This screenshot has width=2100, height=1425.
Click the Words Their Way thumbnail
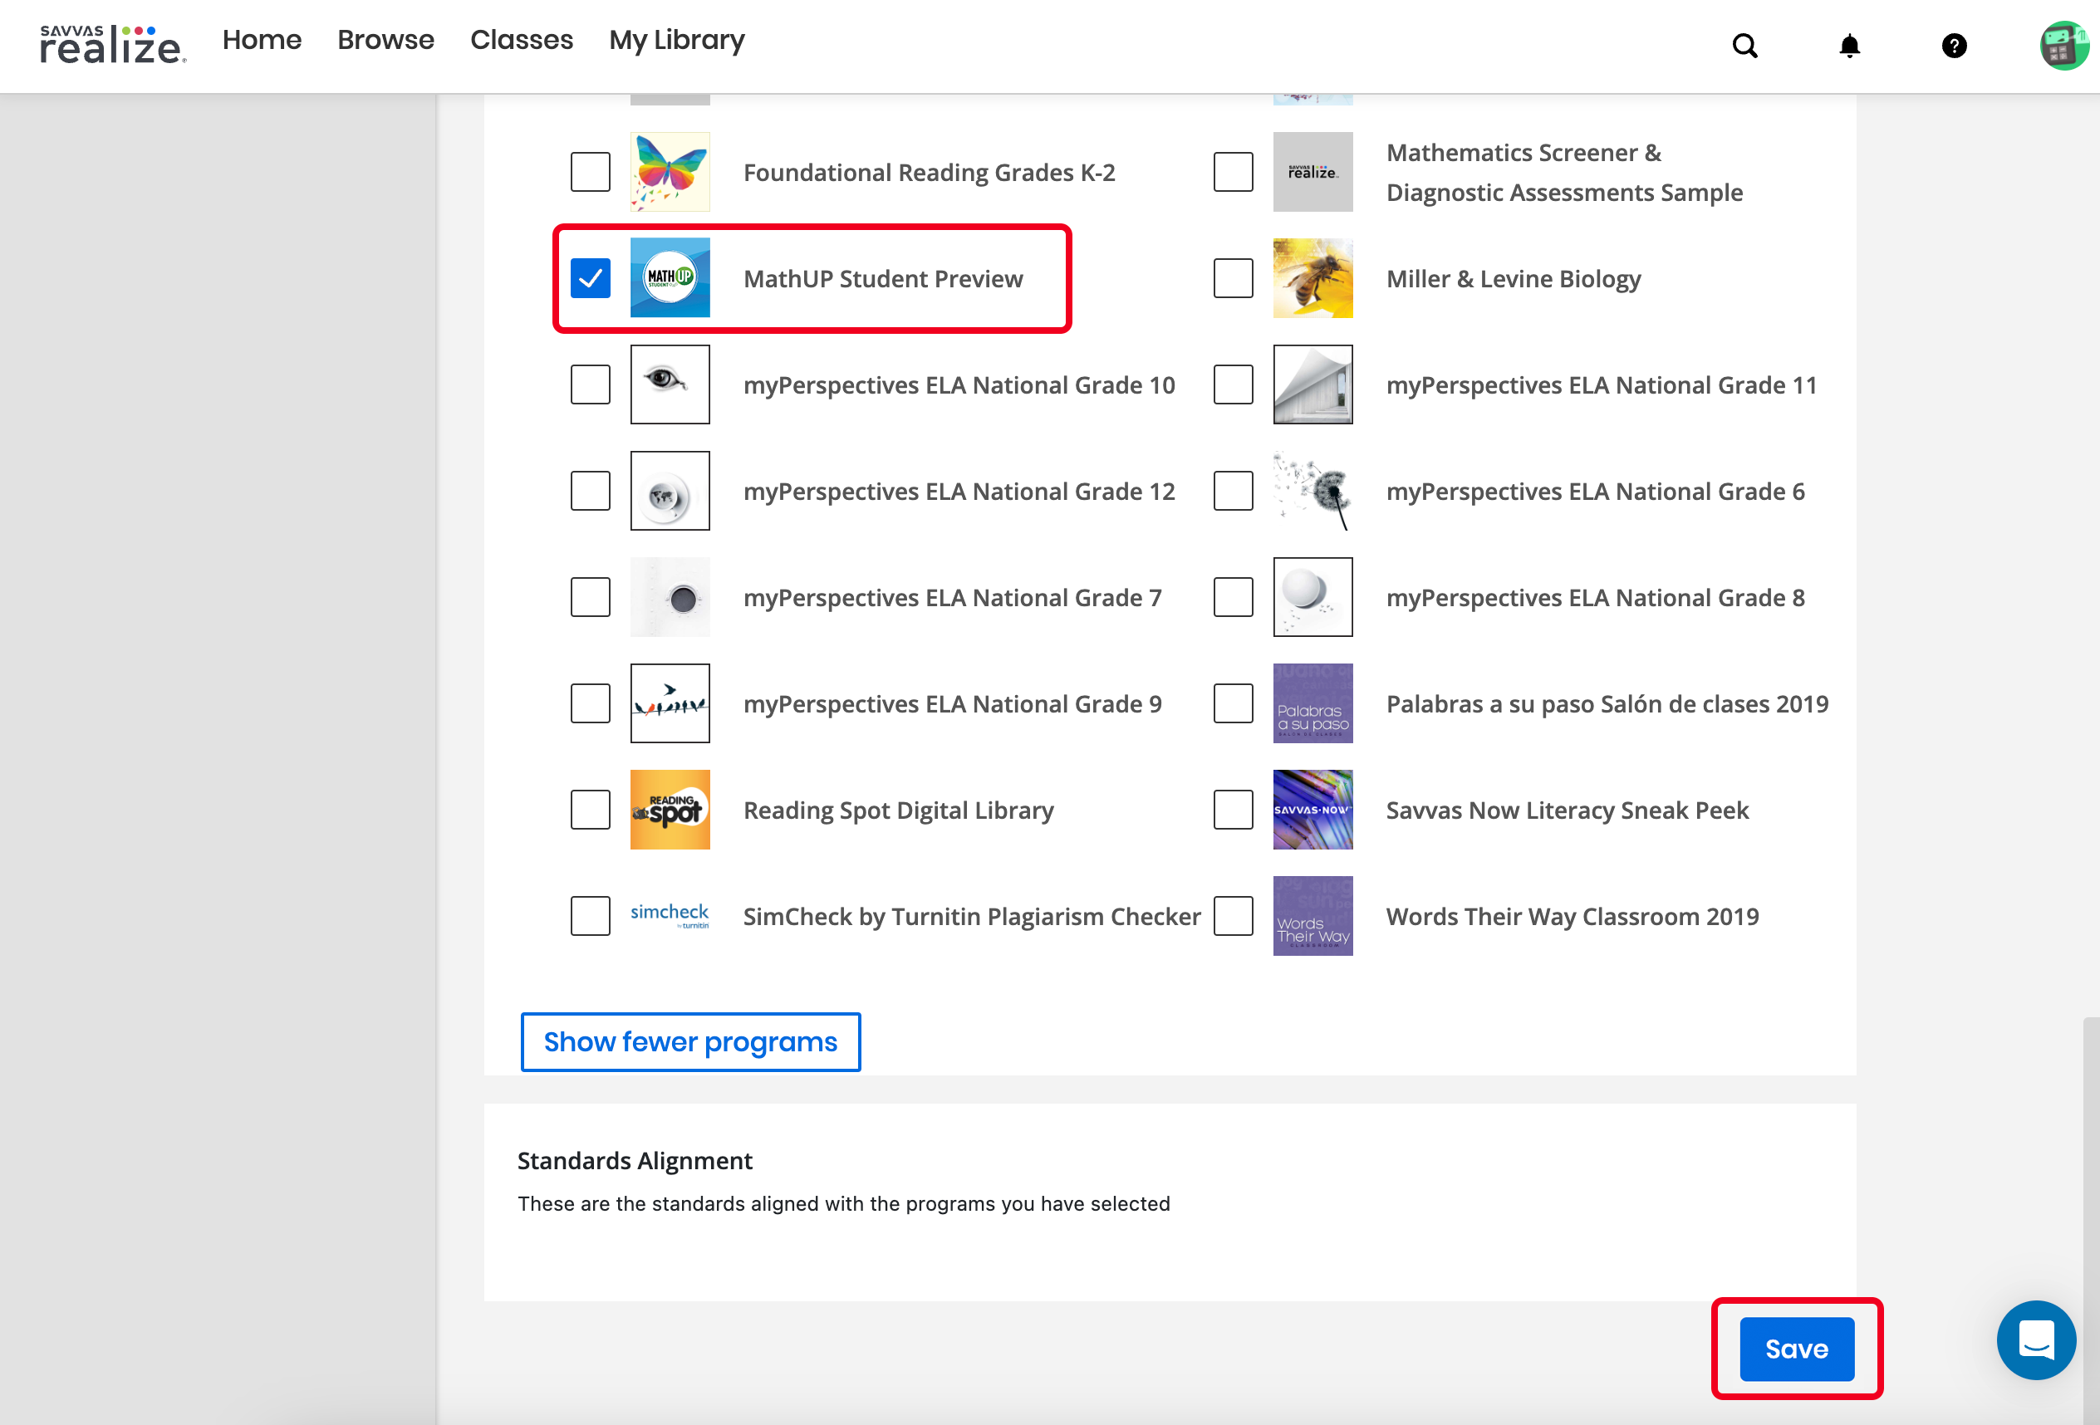[1313, 916]
